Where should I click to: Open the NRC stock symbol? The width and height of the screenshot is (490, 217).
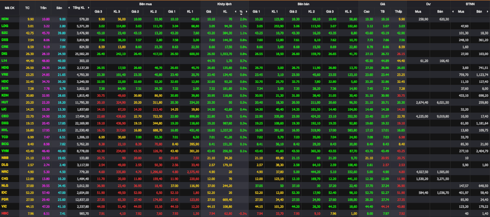coord(5,171)
